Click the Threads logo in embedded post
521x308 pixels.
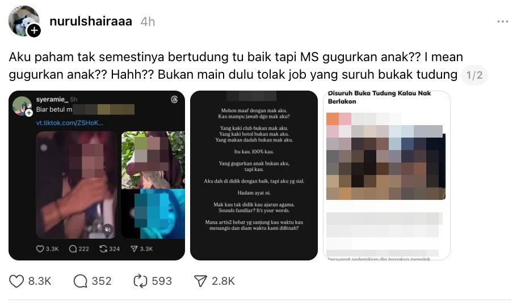coord(174,100)
